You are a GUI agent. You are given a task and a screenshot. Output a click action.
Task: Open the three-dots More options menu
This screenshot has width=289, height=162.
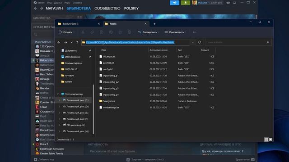click(x=195, y=32)
